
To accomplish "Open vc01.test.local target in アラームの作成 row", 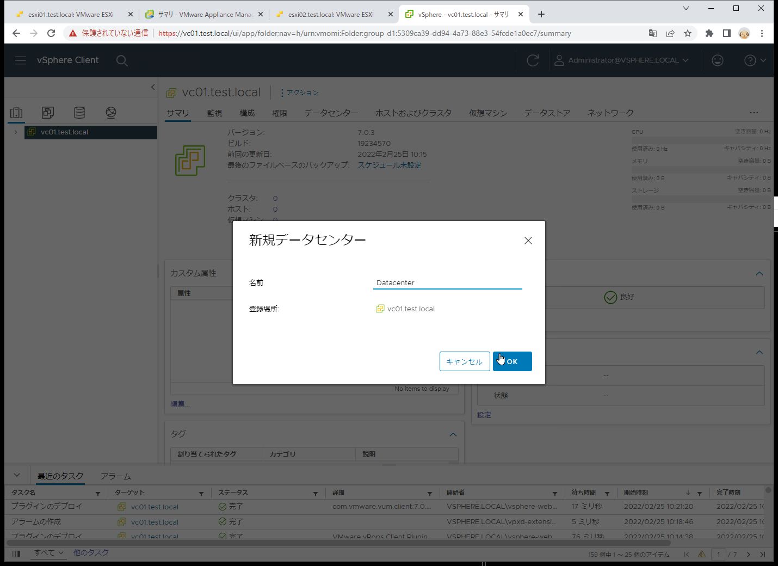I will [155, 522].
